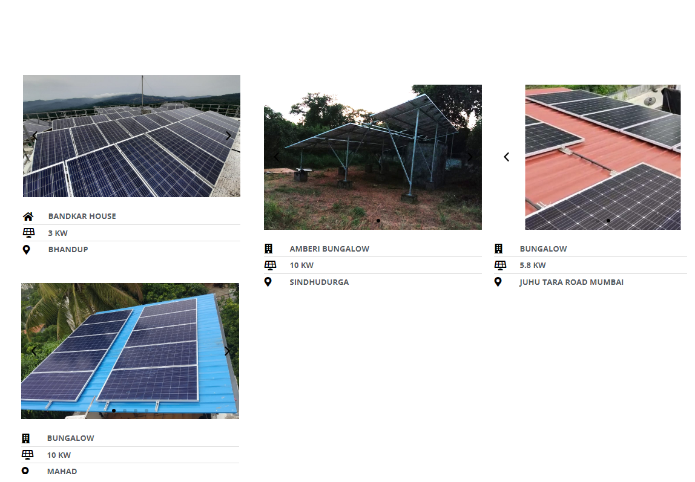Click the location pin beside Juhu Tara Road Mumbai
Viewport: 695px width, 482px height.
click(498, 282)
